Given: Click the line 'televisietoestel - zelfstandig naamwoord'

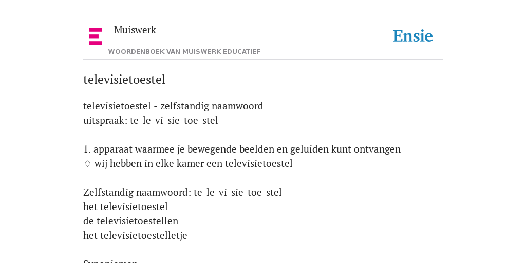Looking at the screenshot, I should pos(173,106).
